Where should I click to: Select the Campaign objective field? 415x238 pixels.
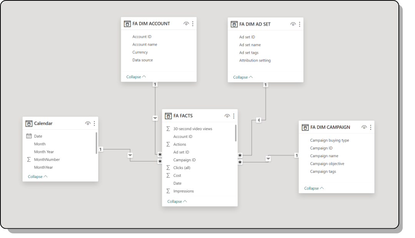pyautogui.click(x=327, y=164)
